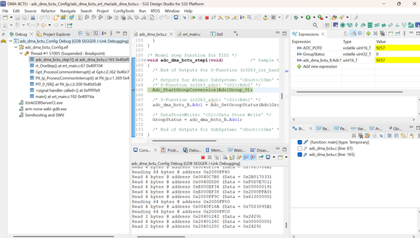Click Add new expression green plus icon
The height and width of the screenshot is (238, 420).
tap(368, 34)
